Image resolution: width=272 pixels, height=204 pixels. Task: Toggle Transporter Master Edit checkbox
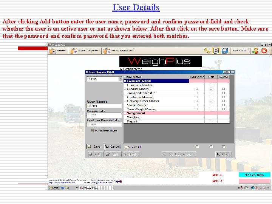point(211,93)
